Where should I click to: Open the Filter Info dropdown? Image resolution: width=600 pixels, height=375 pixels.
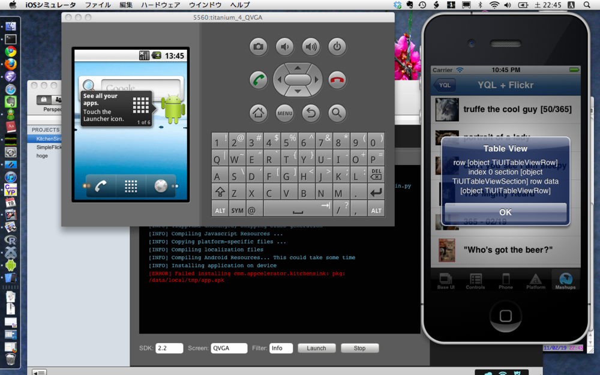(x=281, y=348)
